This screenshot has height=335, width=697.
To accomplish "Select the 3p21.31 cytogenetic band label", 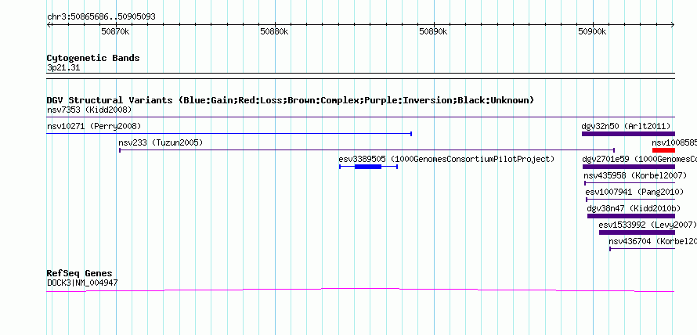I will 63,68.
